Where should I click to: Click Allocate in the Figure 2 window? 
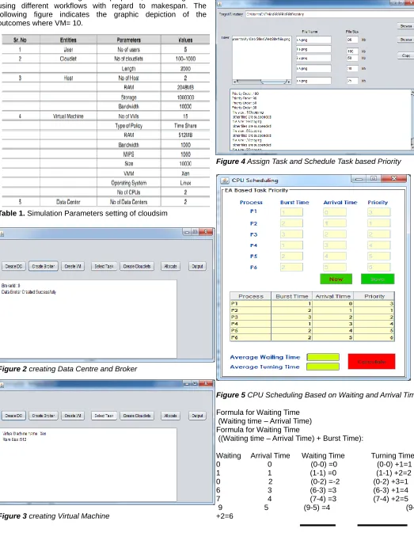coord(170,266)
